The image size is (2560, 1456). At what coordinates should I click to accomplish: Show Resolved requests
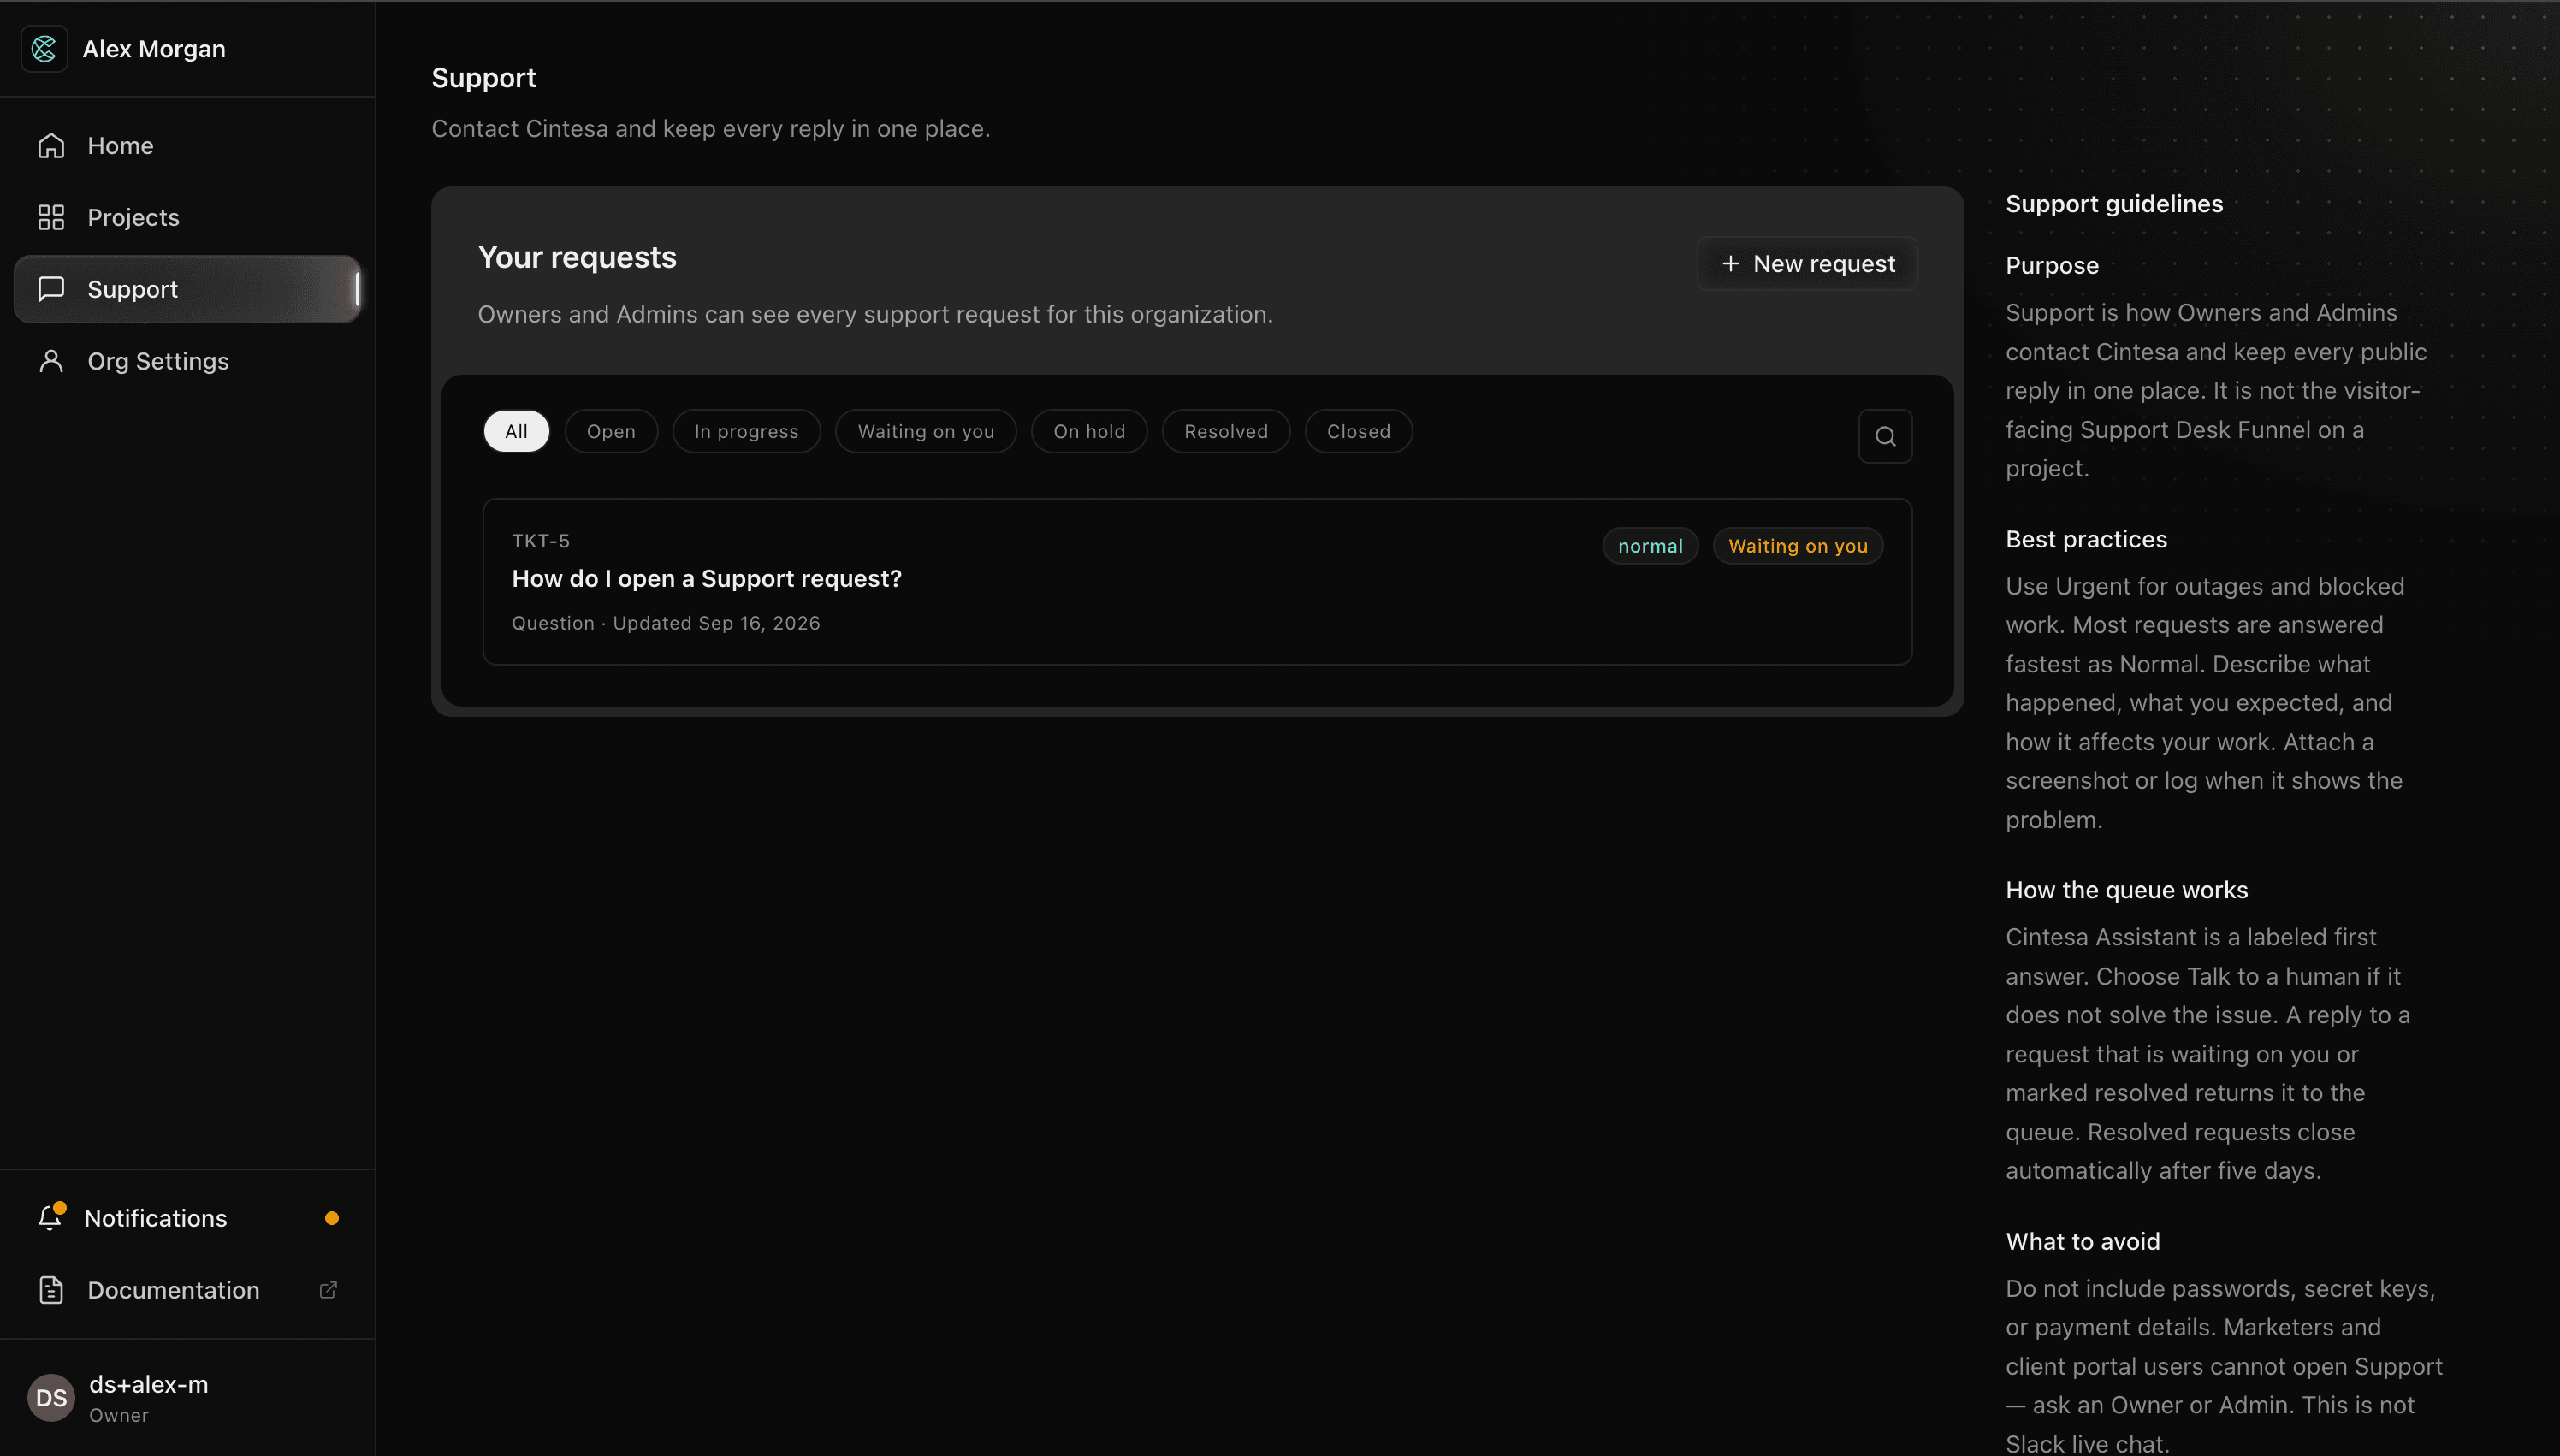click(1226, 432)
